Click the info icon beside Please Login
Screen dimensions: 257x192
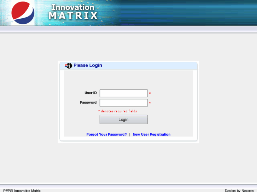coord(68,66)
